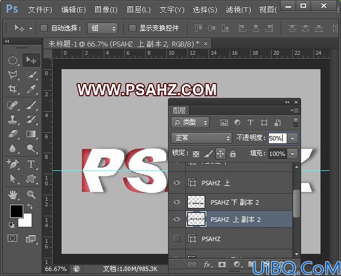This screenshot has width=341, height=276.
Task: Hide the PSAHZ 下 副本 2 layer
Action: 177,202
